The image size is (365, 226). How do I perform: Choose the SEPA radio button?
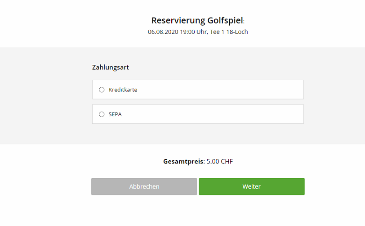click(x=102, y=114)
